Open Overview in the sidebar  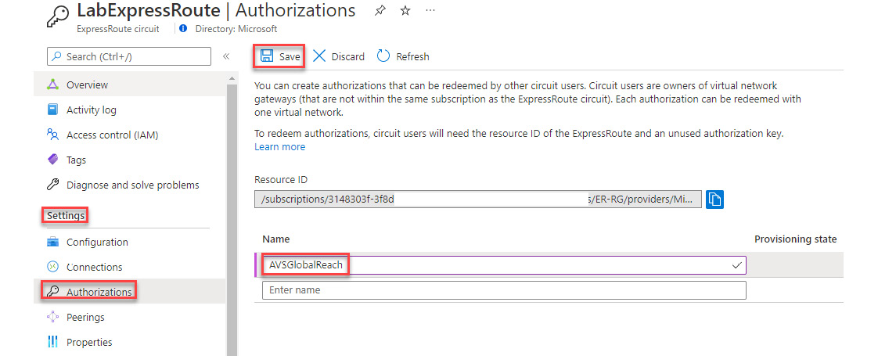(129, 85)
